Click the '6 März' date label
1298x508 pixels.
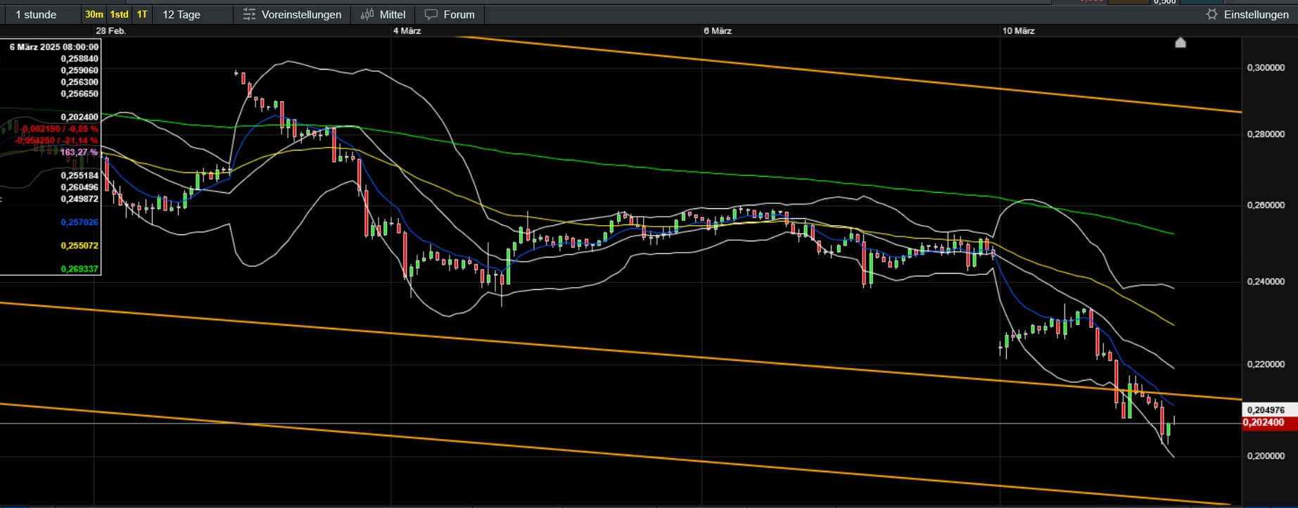[x=718, y=31]
